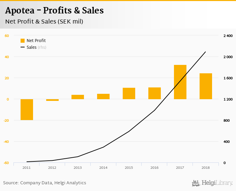This screenshot has height=191, width=236.
Task: Click the small 2012 net profit bar
Action: 52,100
